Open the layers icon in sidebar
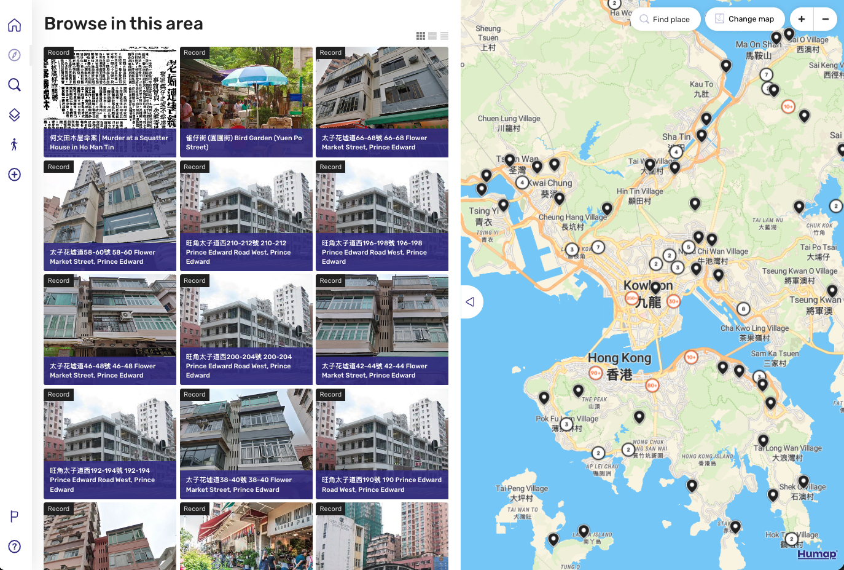This screenshot has height=570, width=844. tap(15, 115)
